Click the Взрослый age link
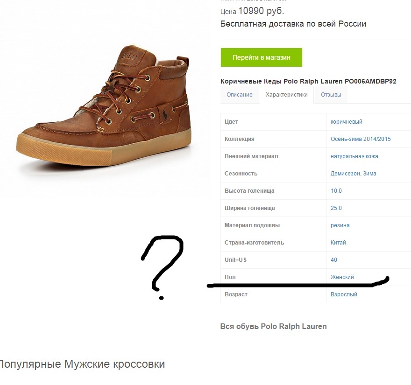The image size is (411, 385). (344, 294)
